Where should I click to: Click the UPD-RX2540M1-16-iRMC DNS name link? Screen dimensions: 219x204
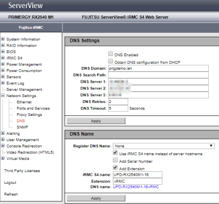pos(136,187)
